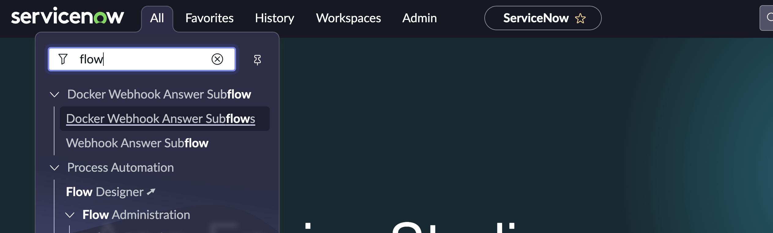Select the Webhook Answer Subflow module
Screen dimensions: 773x233
137,143
